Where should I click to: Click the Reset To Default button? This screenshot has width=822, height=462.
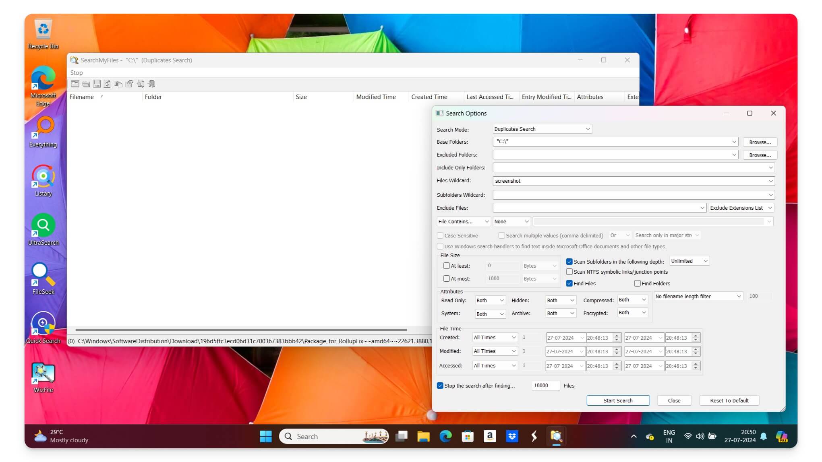(729, 400)
